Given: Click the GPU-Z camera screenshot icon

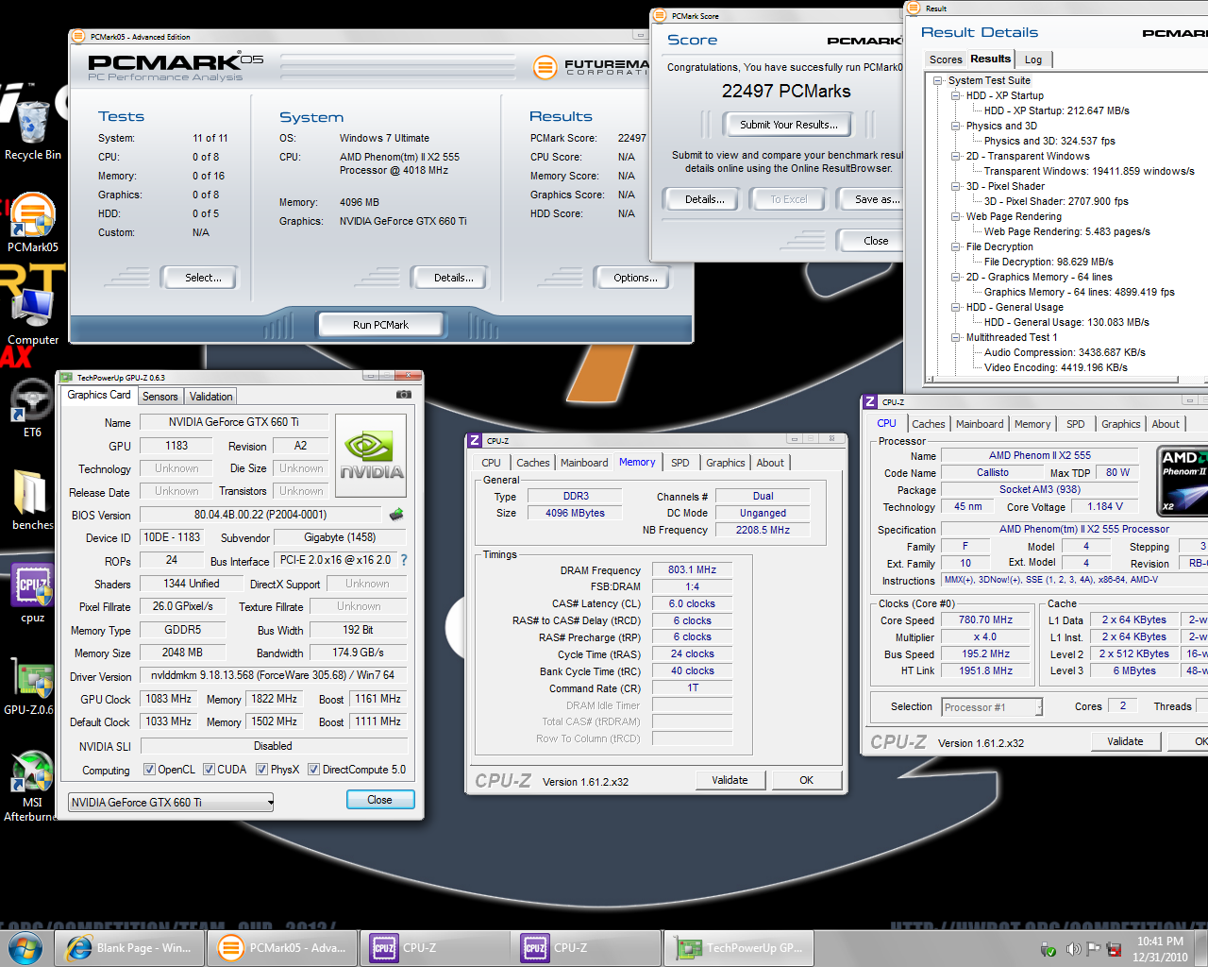Looking at the screenshot, I should pos(403,395).
